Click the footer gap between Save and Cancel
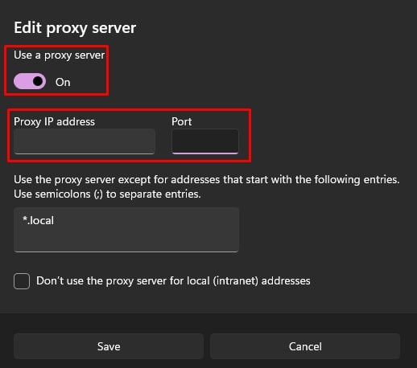 (x=207, y=346)
